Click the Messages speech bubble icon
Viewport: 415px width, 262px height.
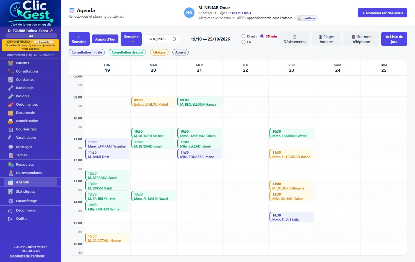point(11,147)
